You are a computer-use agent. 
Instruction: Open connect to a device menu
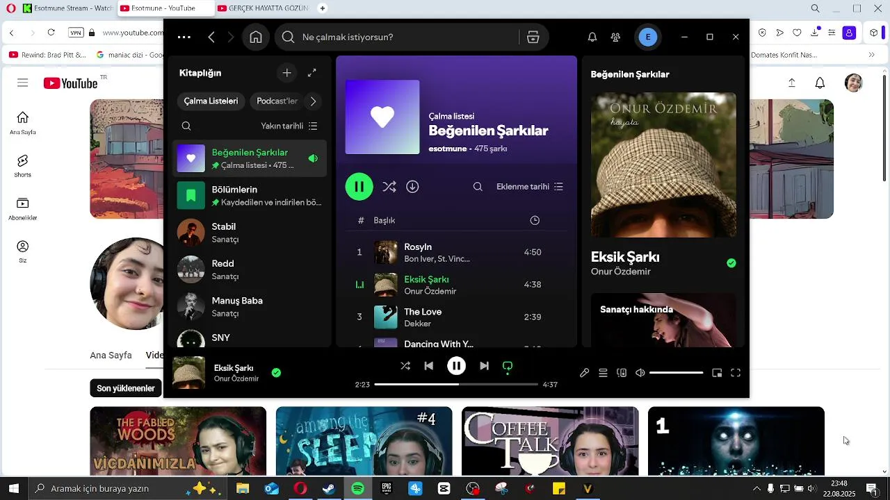(622, 373)
